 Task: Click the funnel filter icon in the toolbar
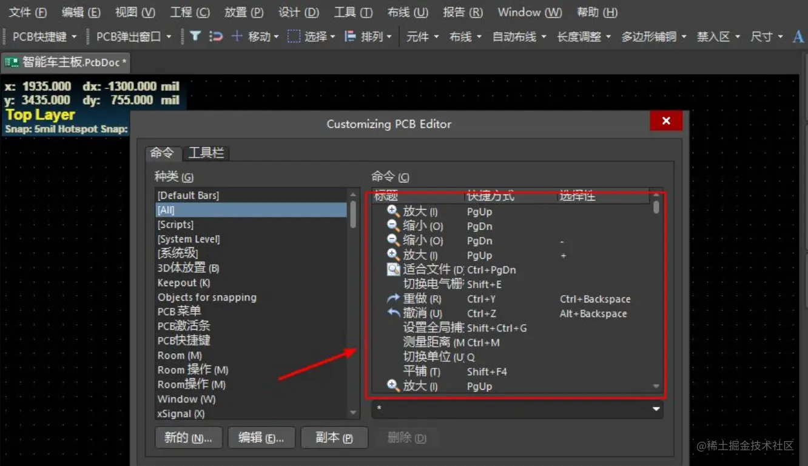pos(195,36)
